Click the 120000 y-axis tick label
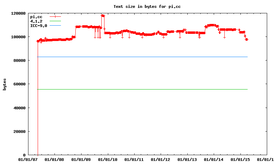This screenshot has width=274, height=164. pyautogui.click(x=18, y=13)
